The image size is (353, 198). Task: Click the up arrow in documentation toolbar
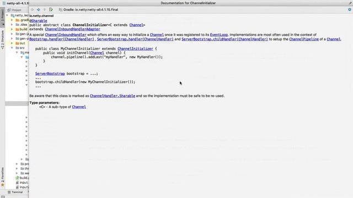45,10
